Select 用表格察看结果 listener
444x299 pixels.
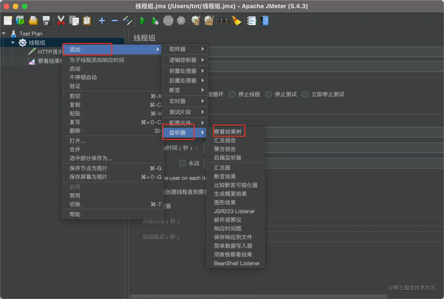[x=236, y=254]
